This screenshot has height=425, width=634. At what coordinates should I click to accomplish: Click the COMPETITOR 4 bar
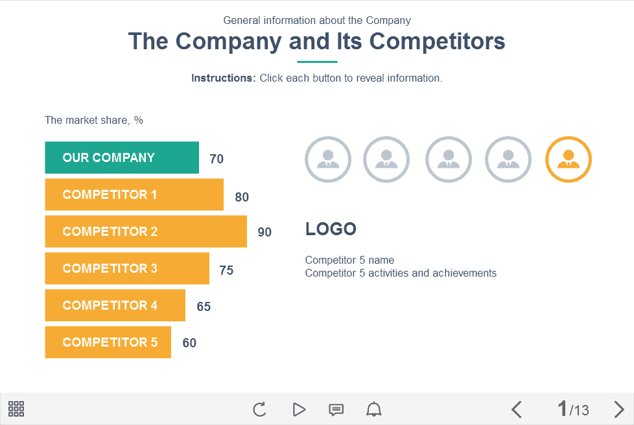(115, 305)
